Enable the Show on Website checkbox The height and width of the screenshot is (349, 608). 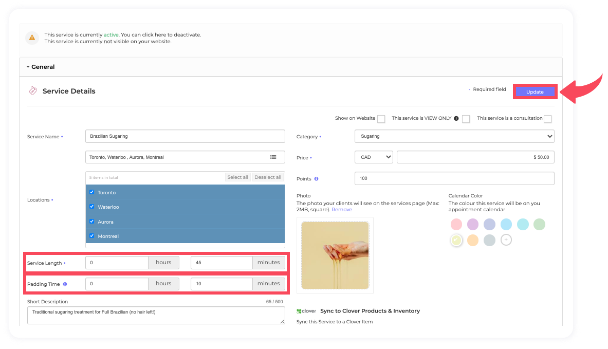(x=381, y=119)
